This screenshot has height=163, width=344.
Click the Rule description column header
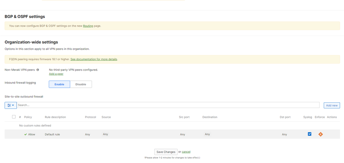pyautogui.click(x=55, y=117)
